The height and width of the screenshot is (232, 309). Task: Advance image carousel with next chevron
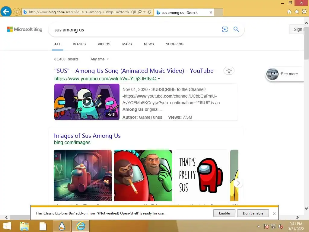[238, 183]
